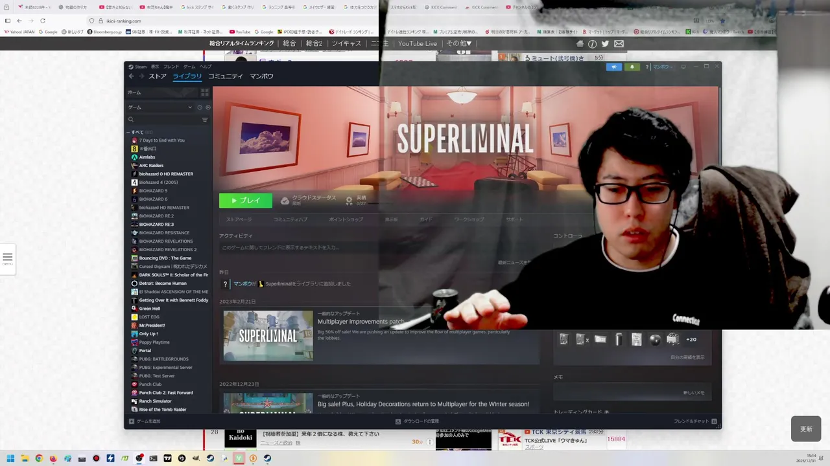Select 8番出口 in game list

[148, 149]
